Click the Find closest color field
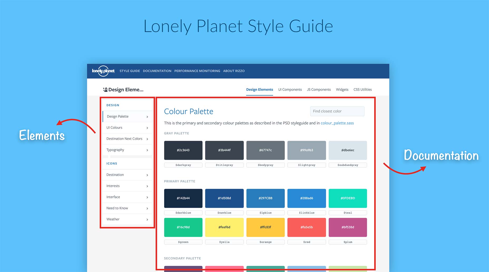 point(337,111)
